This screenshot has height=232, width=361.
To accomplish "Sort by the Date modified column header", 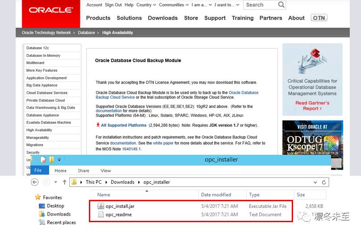I will tap(222, 195).
